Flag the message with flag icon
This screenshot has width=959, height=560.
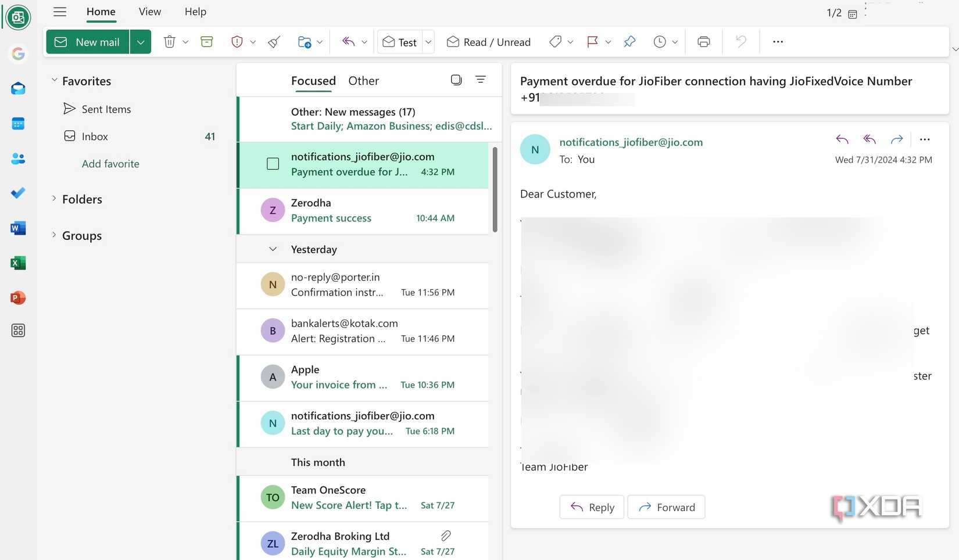(x=592, y=42)
